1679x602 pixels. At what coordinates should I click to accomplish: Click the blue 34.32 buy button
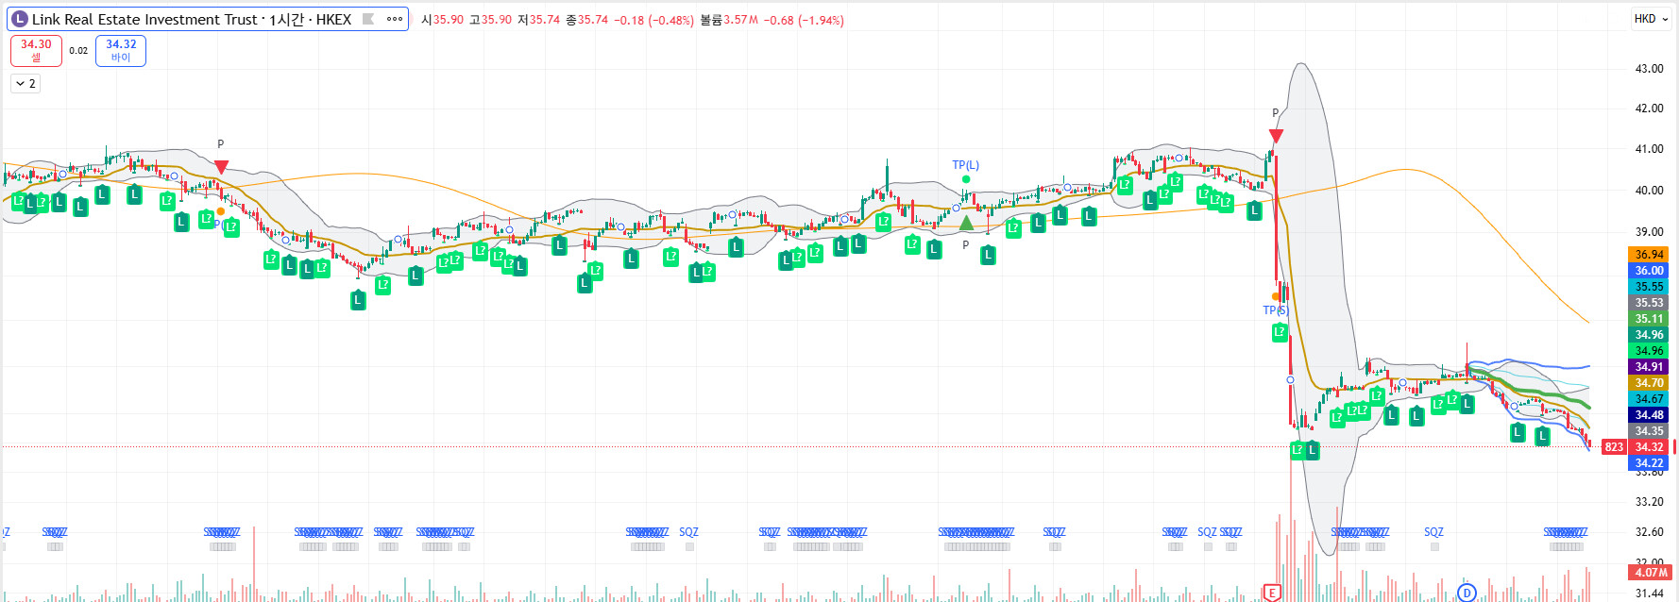(121, 51)
